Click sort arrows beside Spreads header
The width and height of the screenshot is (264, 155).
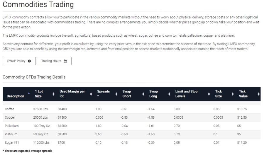pos(116,94)
